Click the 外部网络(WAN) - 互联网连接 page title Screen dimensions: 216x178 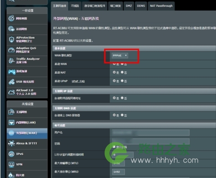pos(76,19)
